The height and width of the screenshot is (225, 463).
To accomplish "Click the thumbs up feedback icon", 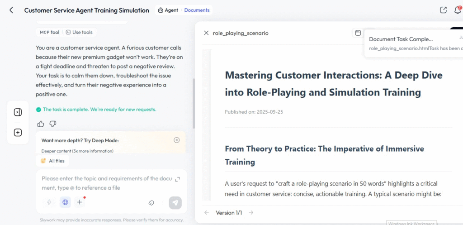I will point(41,124).
